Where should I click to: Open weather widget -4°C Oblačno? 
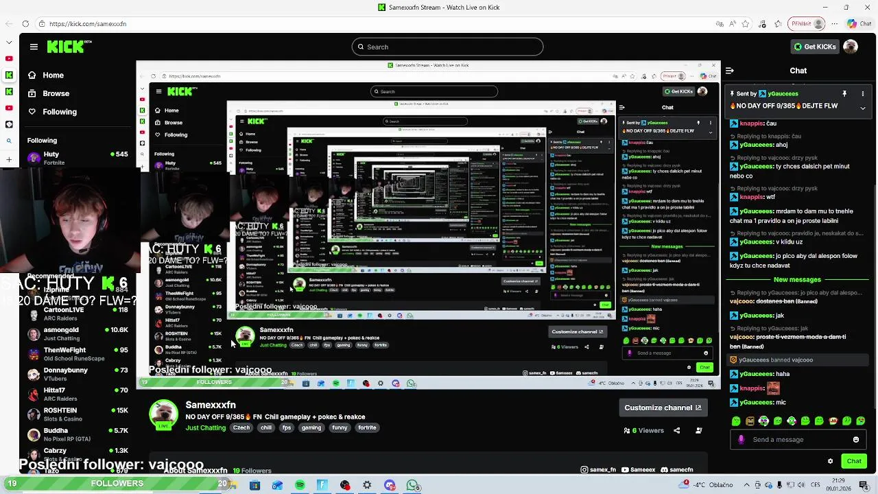(x=707, y=485)
